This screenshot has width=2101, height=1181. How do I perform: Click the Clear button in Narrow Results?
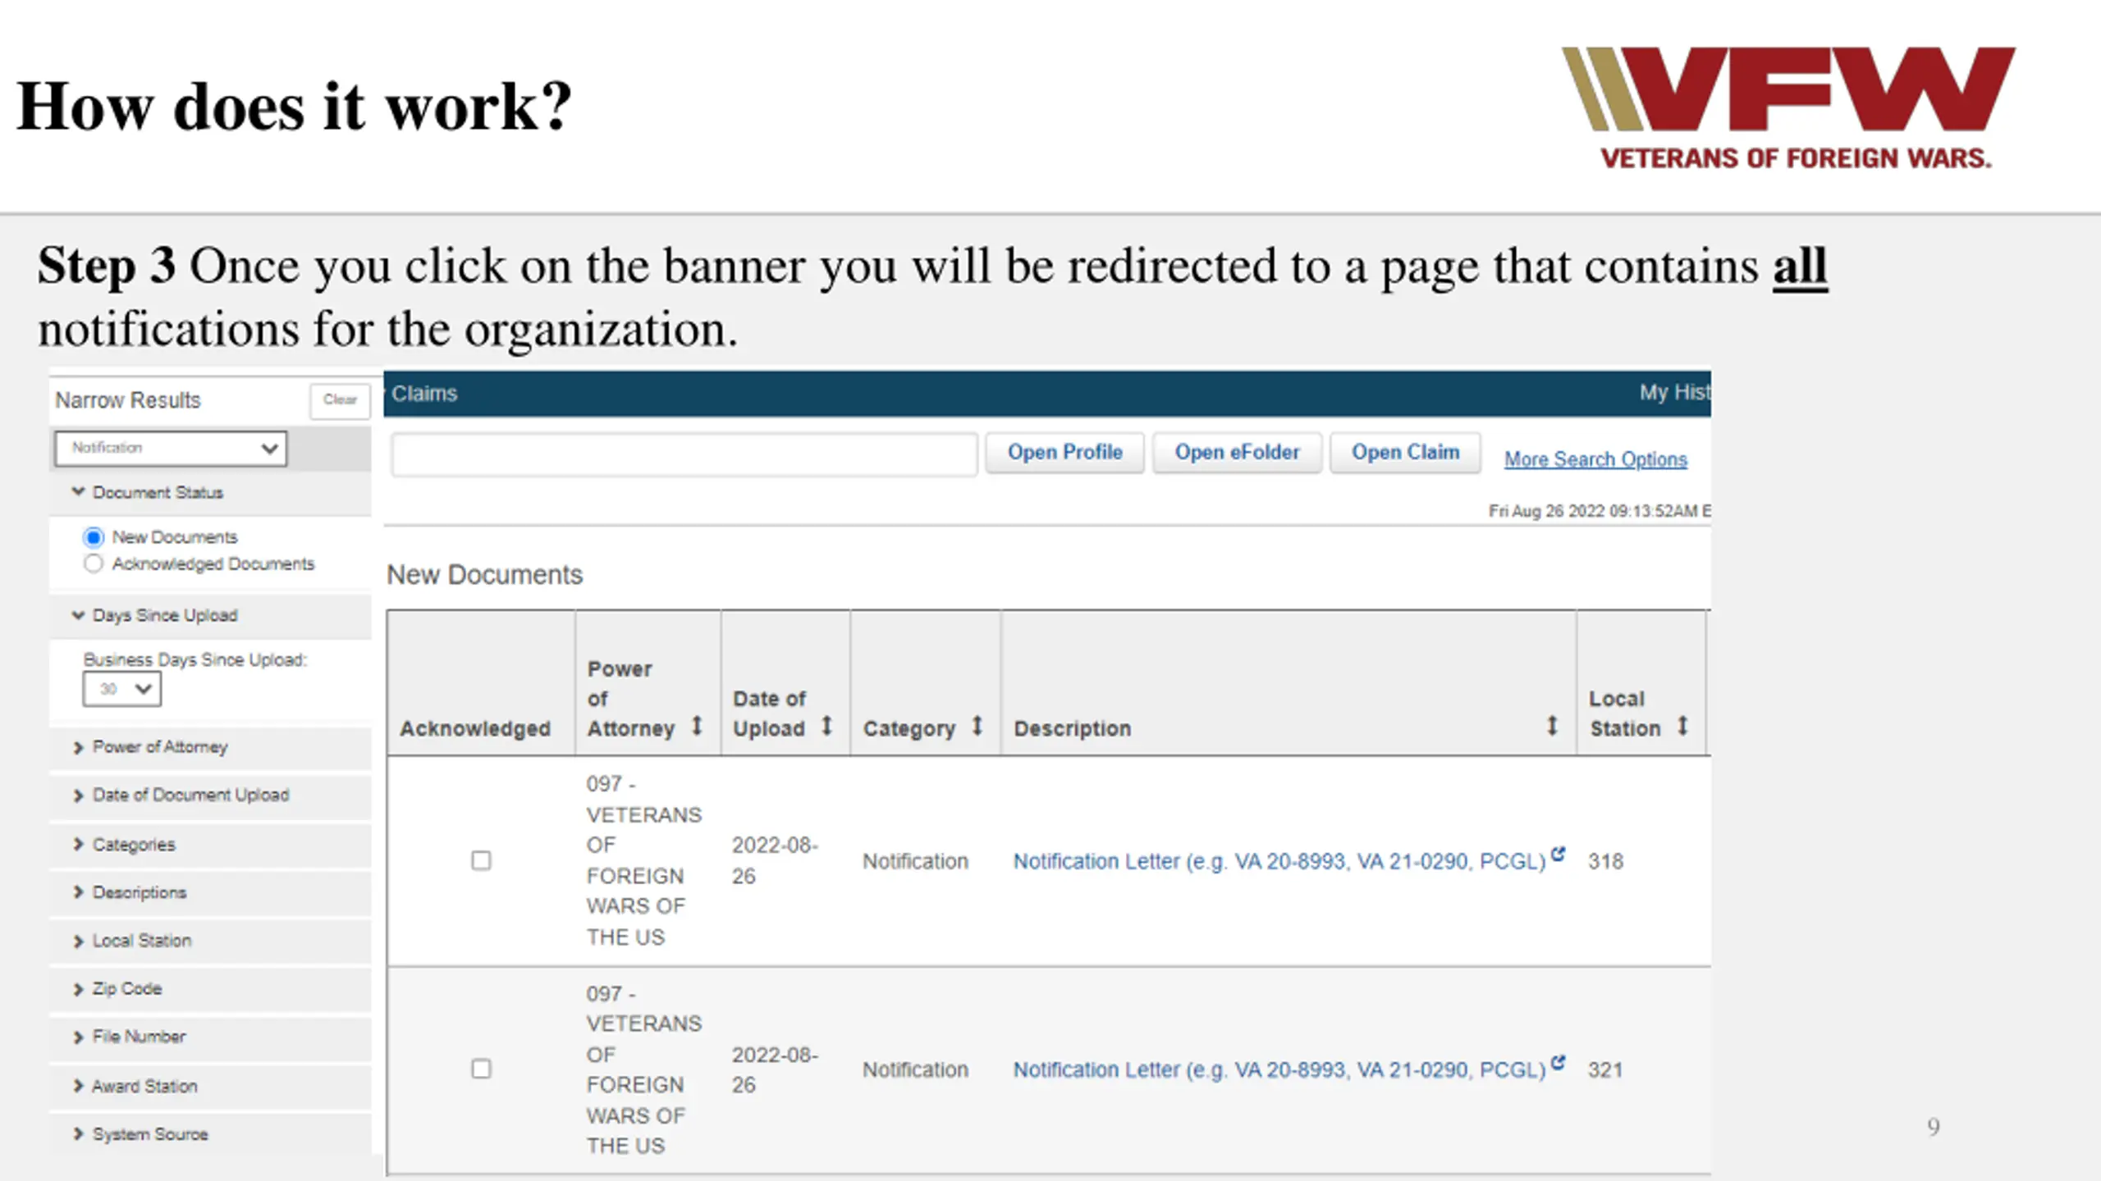coord(340,400)
